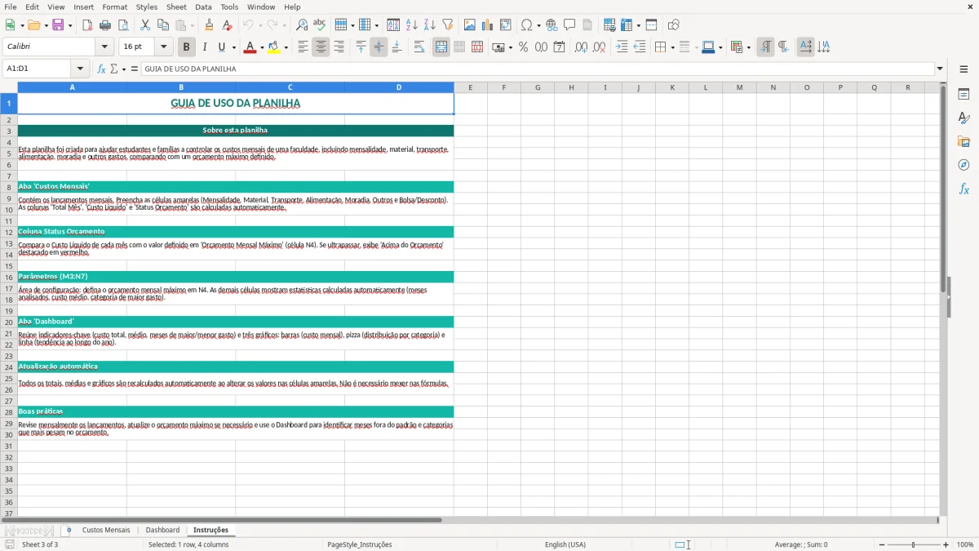This screenshot has height=551, width=979.
Task: Open the Format menu
Action: [114, 7]
